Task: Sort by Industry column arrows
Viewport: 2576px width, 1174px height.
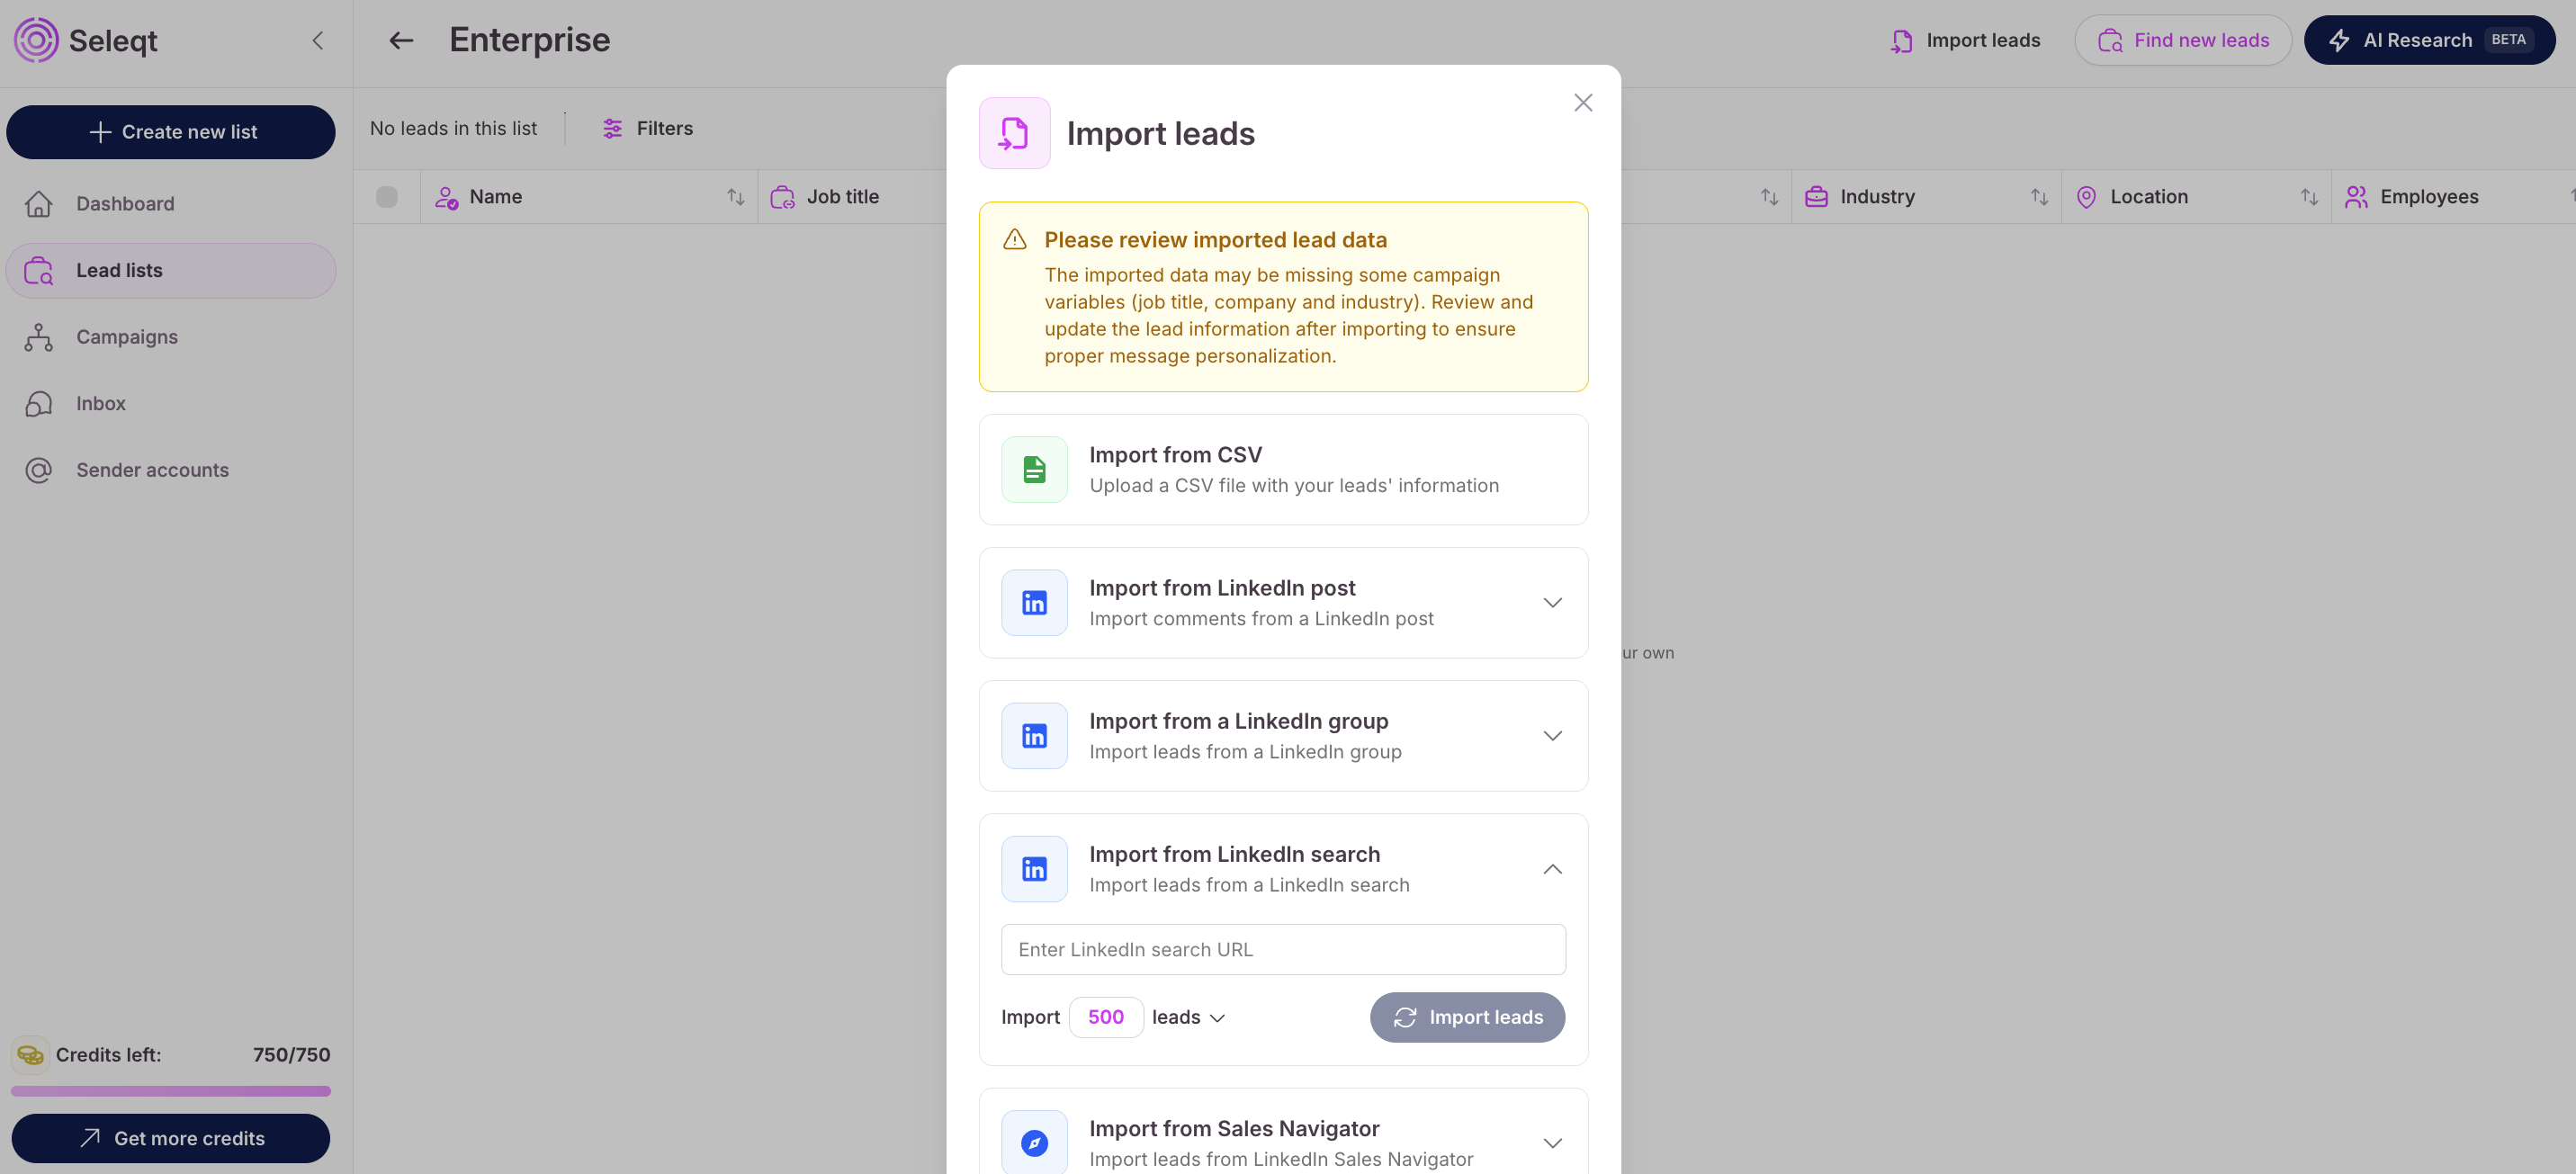Action: click(x=2039, y=197)
